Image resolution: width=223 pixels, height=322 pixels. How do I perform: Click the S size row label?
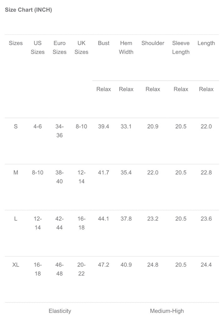click(x=16, y=126)
